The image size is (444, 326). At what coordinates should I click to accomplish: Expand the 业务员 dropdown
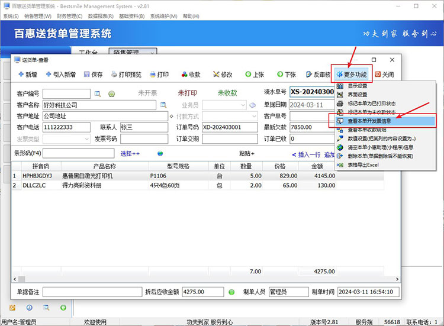point(243,105)
